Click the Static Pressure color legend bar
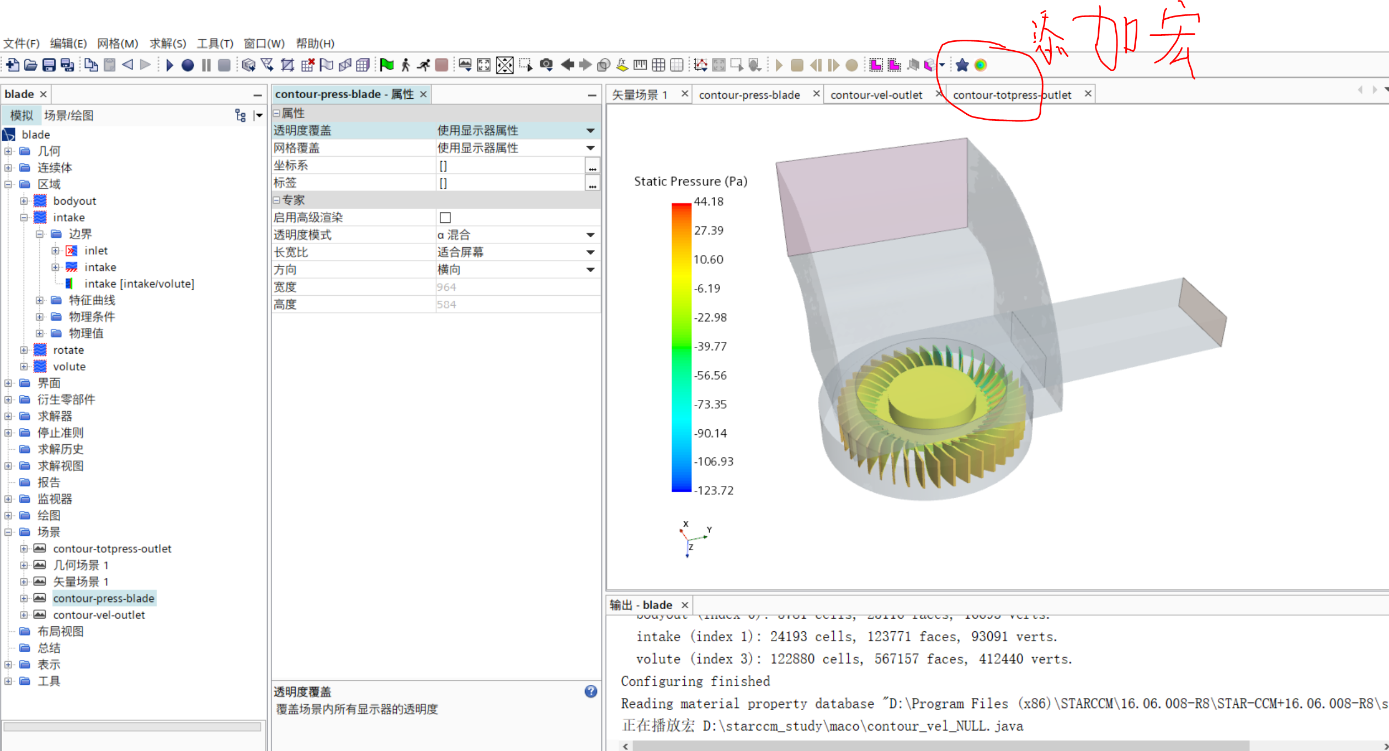 click(681, 347)
